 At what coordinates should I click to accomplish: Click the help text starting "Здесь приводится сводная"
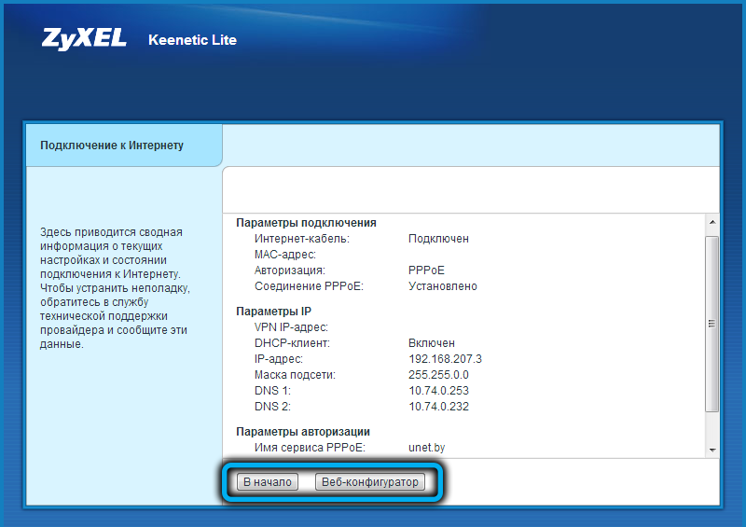[x=115, y=288]
